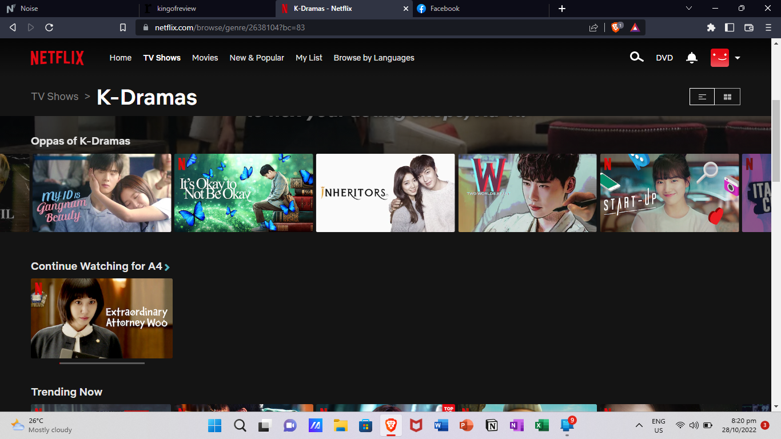Screen dimensions: 781x439
Task: Open Continue Watching for A4 row
Action: click(100, 266)
